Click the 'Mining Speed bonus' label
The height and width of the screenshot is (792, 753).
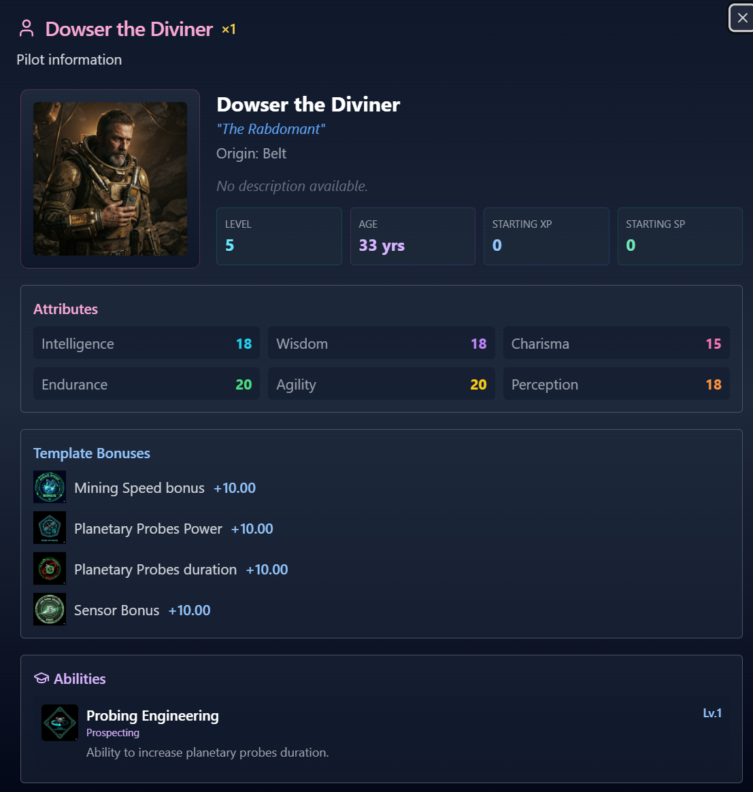(139, 488)
